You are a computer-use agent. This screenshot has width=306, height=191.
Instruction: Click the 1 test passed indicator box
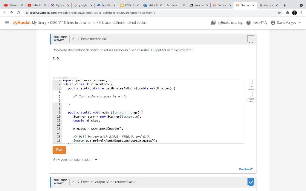click(251, 82)
